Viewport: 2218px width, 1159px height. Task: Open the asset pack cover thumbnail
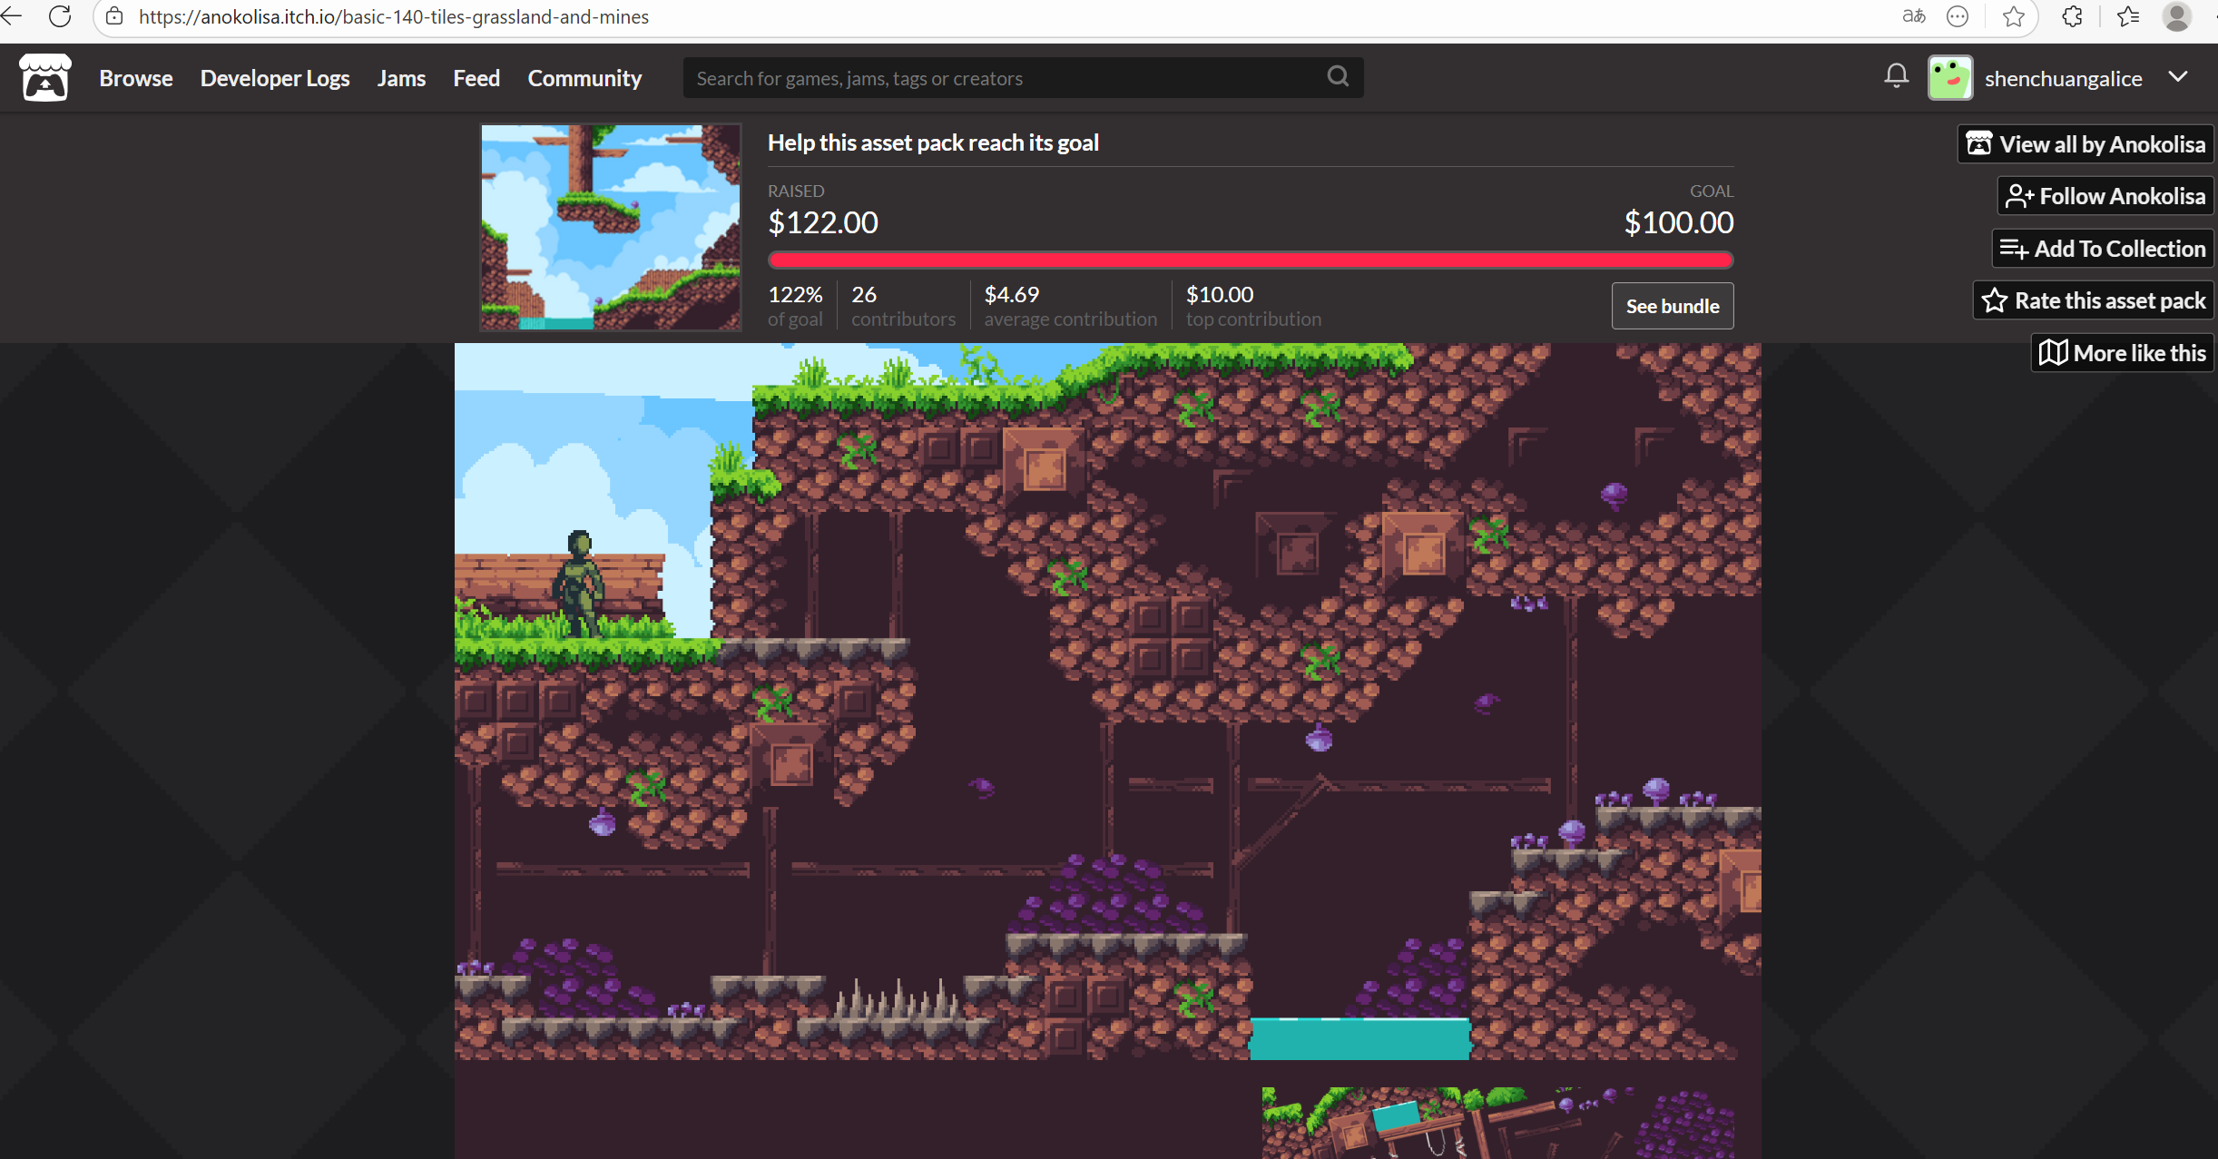pos(611,227)
